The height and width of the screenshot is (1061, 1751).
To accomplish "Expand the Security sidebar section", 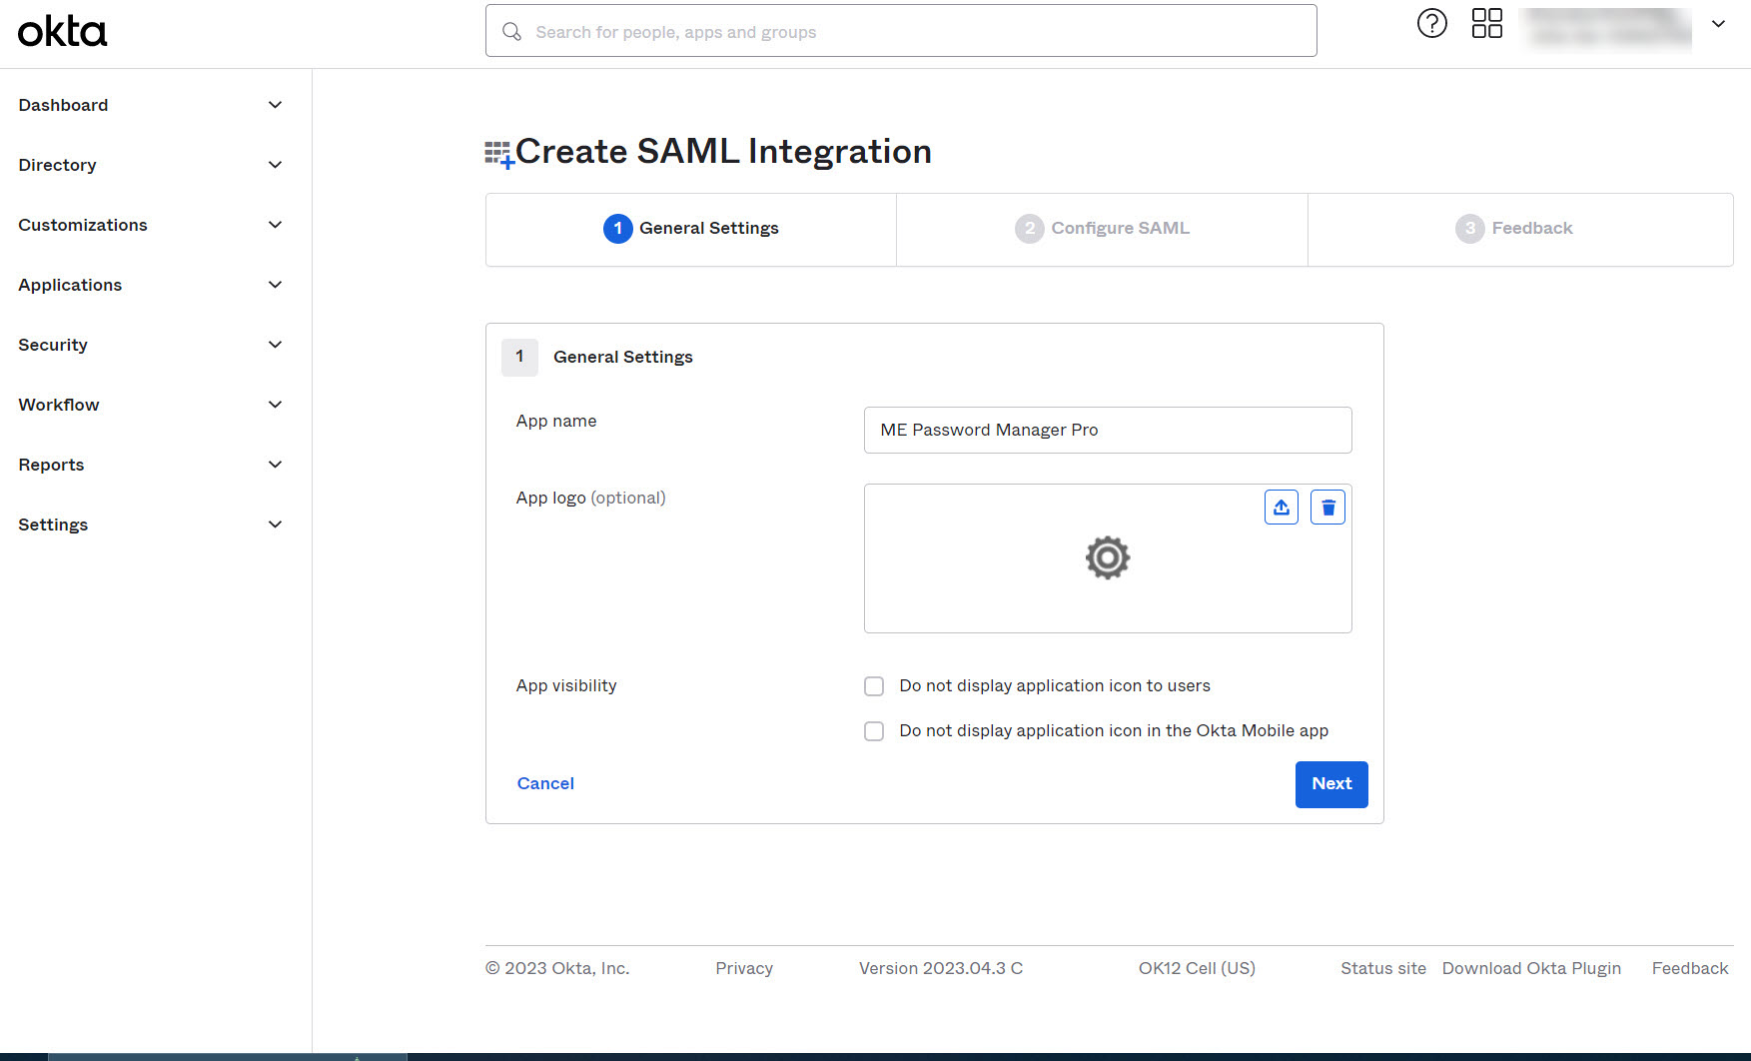I will click(150, 345).
